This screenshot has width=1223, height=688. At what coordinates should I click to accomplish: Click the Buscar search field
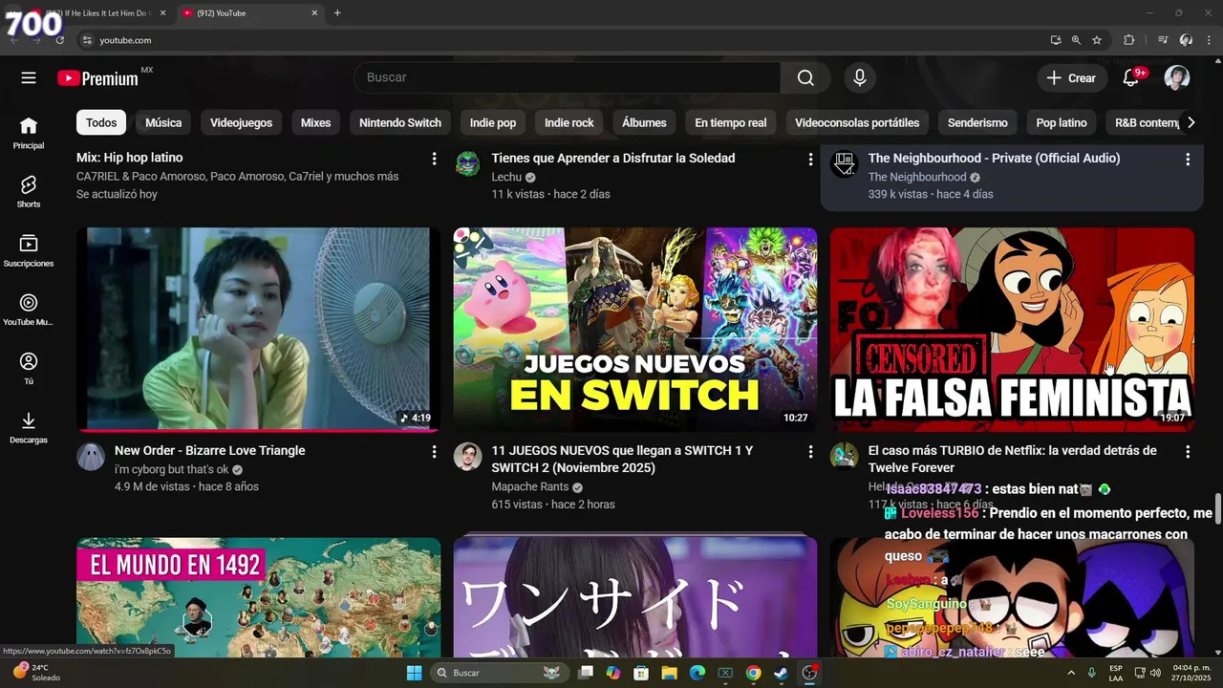tap(568, 78)
